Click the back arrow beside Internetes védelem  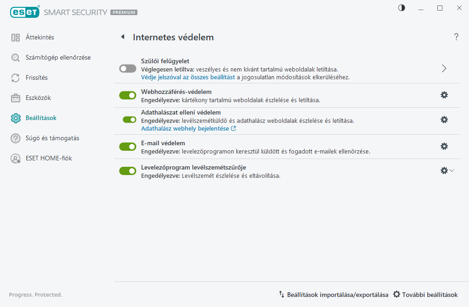pyautogui.click(x=123, y=37)
